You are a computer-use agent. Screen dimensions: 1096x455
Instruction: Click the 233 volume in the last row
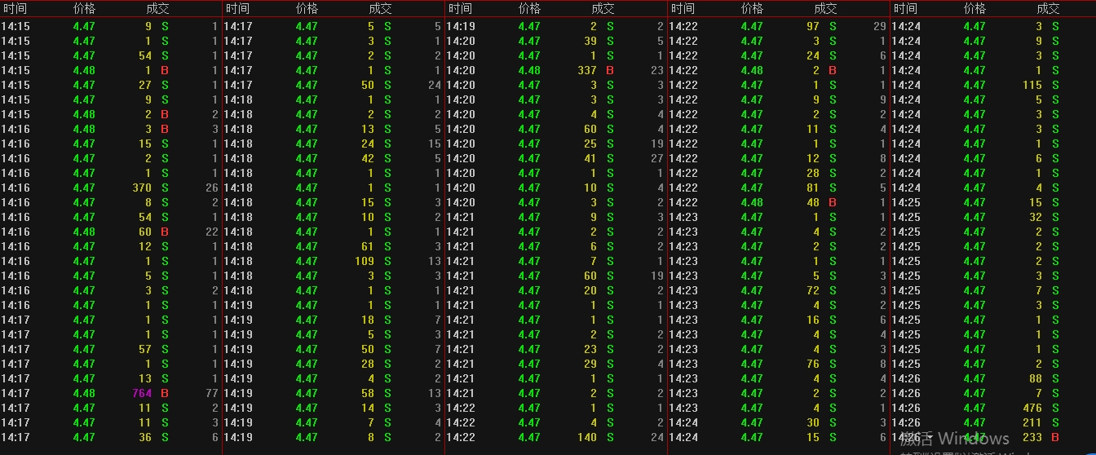coord(1032,437)
